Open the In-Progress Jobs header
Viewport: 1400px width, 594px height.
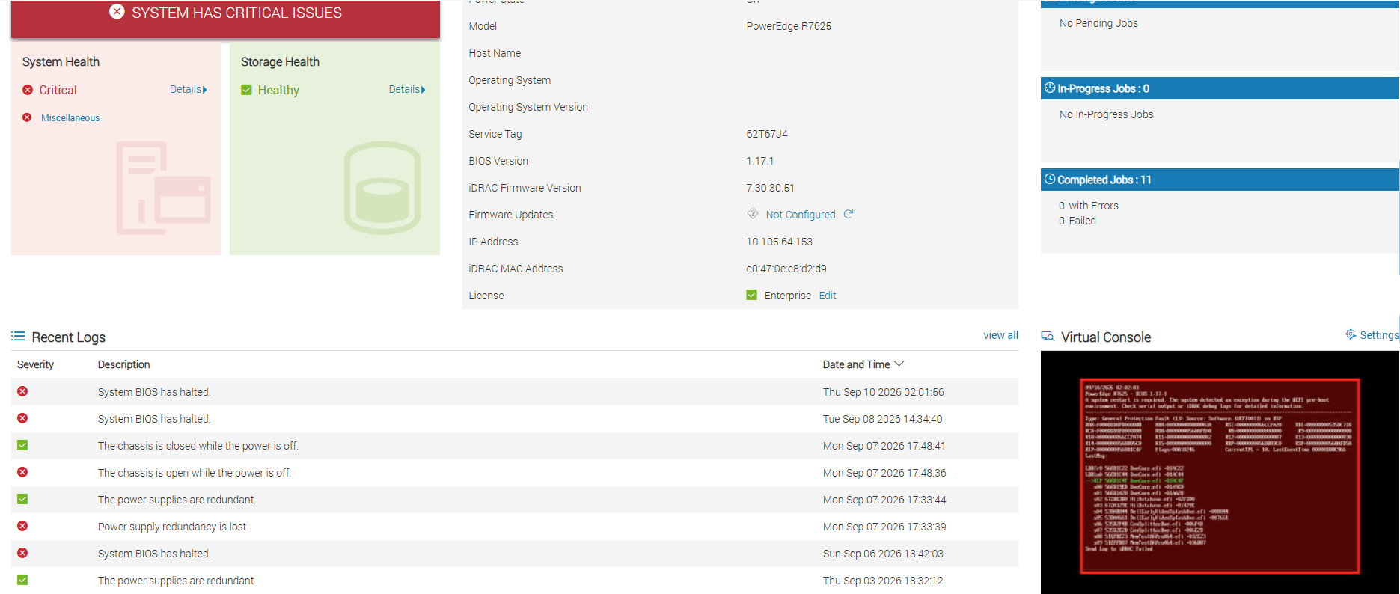(x=1220, y=88)
